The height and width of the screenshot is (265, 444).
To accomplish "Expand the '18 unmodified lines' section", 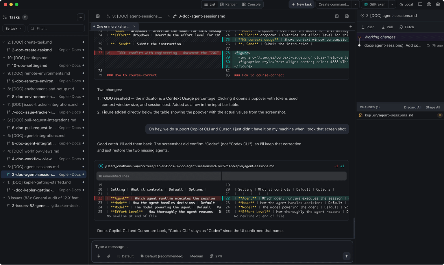I will 221,176.
